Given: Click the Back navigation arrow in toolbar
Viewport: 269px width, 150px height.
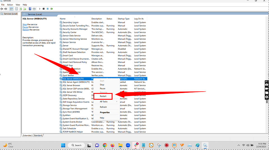Looking at the screenshot, I should pos(2,9).
